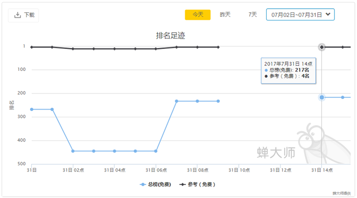This screenshot has height=198, width=357.
Task: Click blue data point at 31日 02点
Action: tap(73, 151)
